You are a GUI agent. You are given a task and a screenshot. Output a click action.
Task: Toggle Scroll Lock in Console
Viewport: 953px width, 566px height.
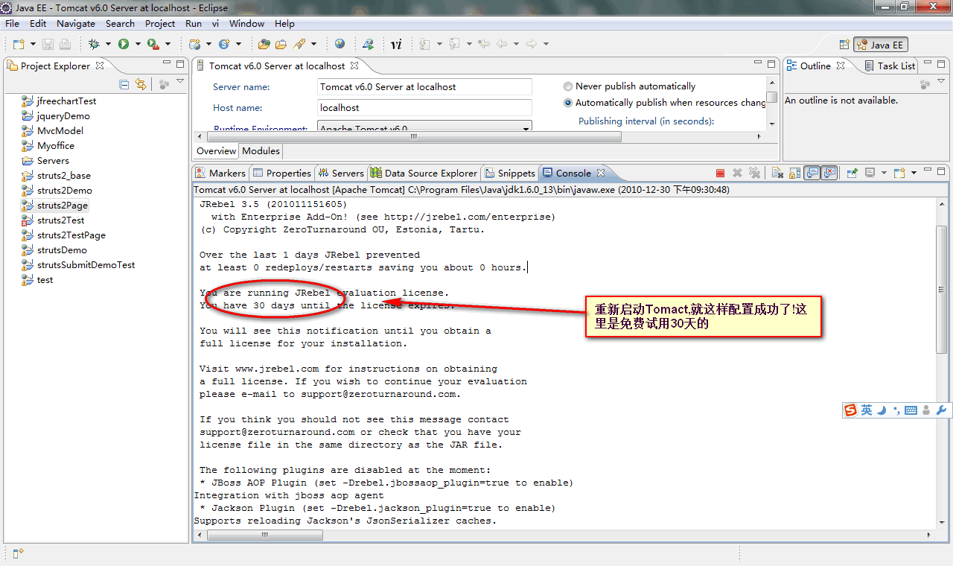click(794, 173)
